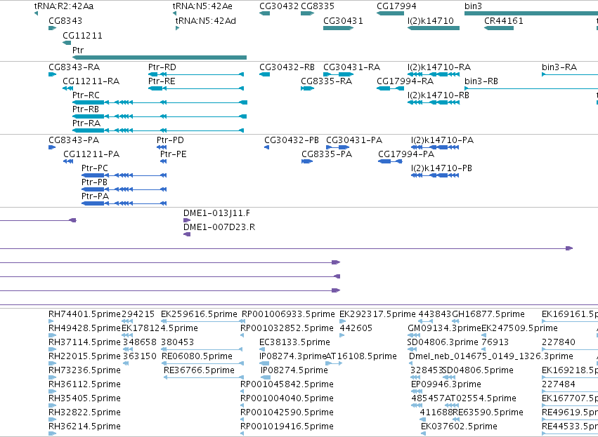
Task: Select the EP09946.3prime EST label
Action: (446, 384)
